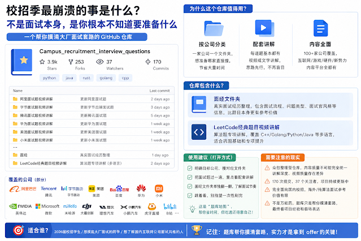Click the Baidu 百度 logo
The width and height of the screenshot is (361, 241).
pyautogui.click(x=119, y=189)
